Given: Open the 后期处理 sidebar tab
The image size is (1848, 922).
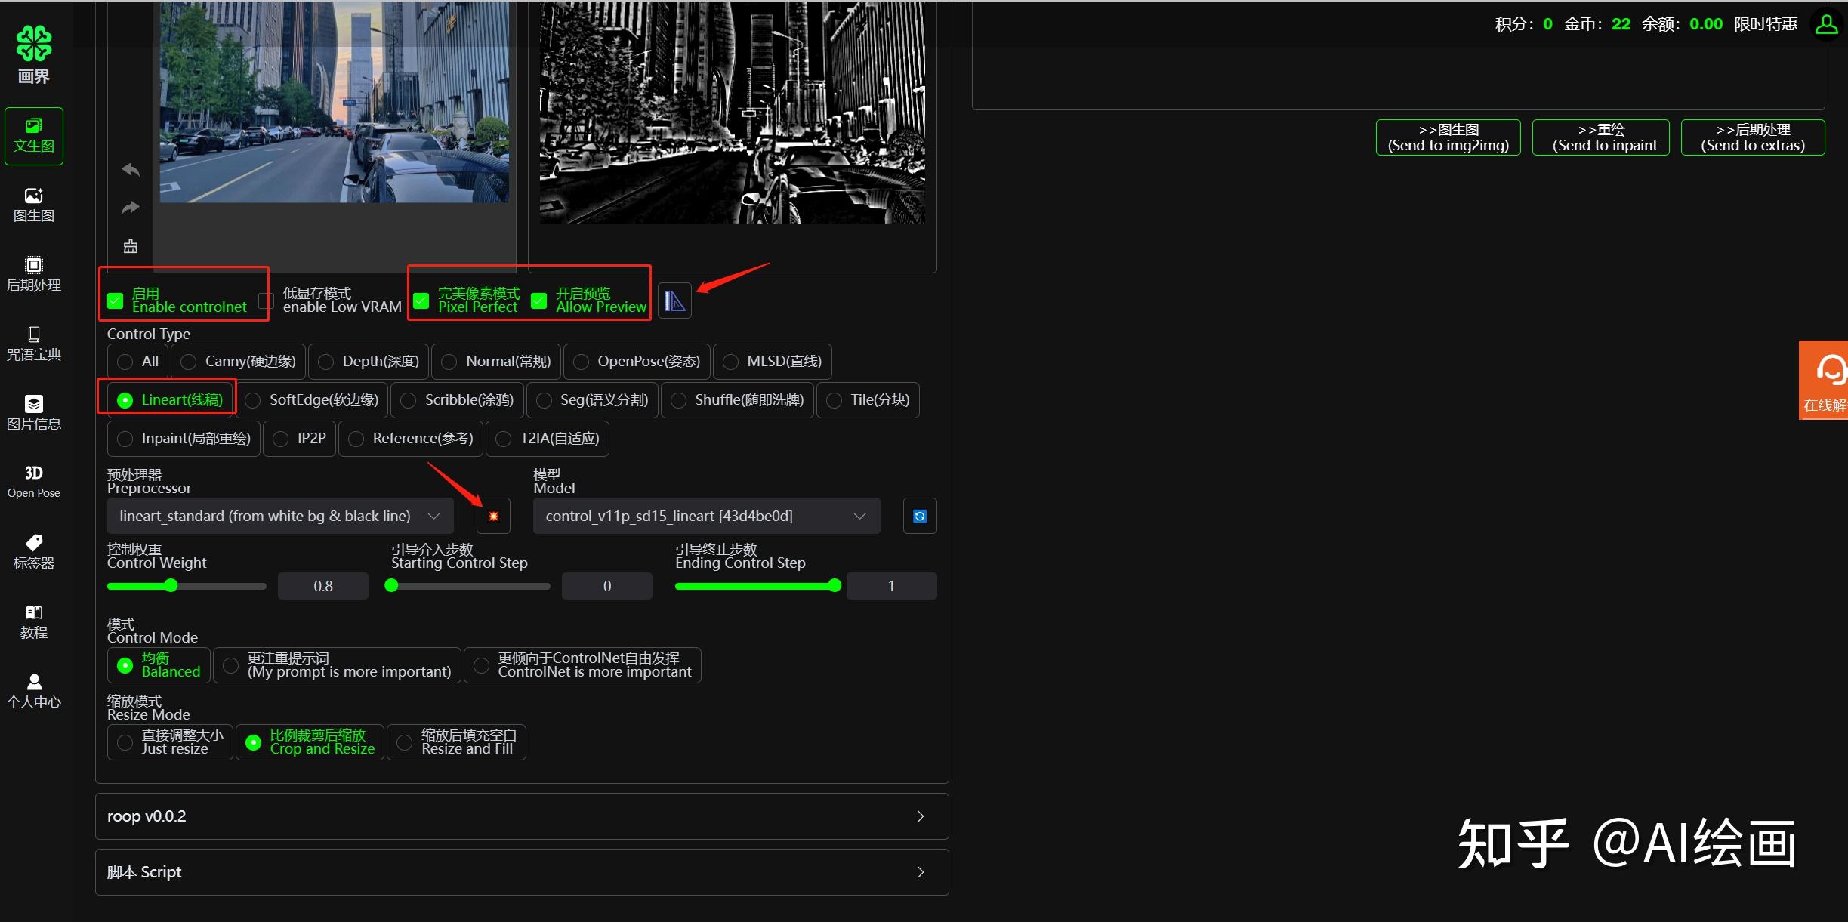Looking at the screenshot, I should 33,274.
